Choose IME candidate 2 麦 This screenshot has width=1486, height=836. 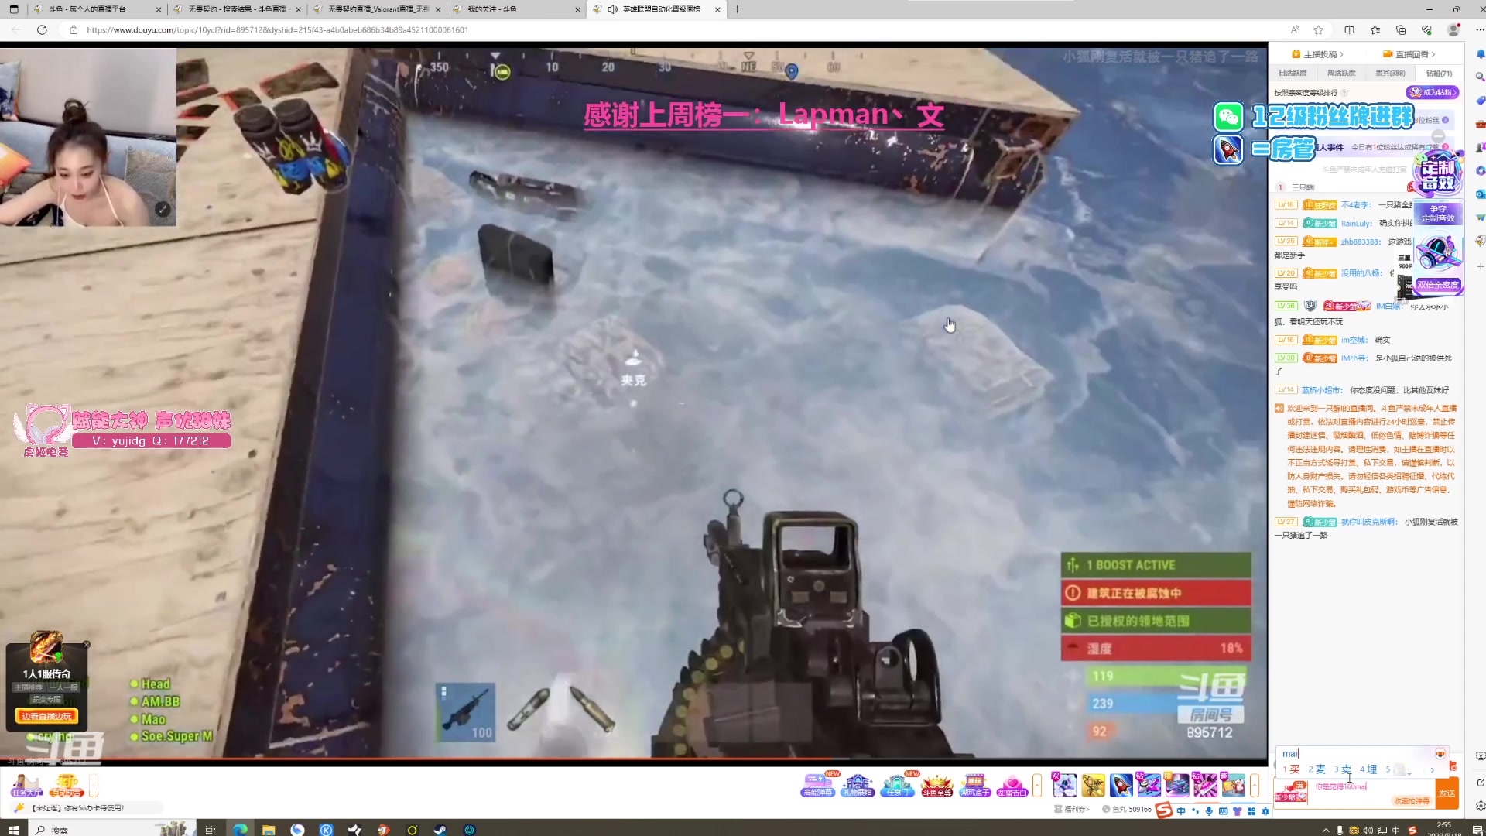coord(1317,769)
